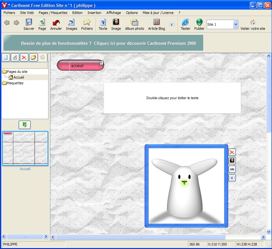Click greyed home icon in panel
The height and width of the screenshot is (249, 272).
tap(42, 57)
